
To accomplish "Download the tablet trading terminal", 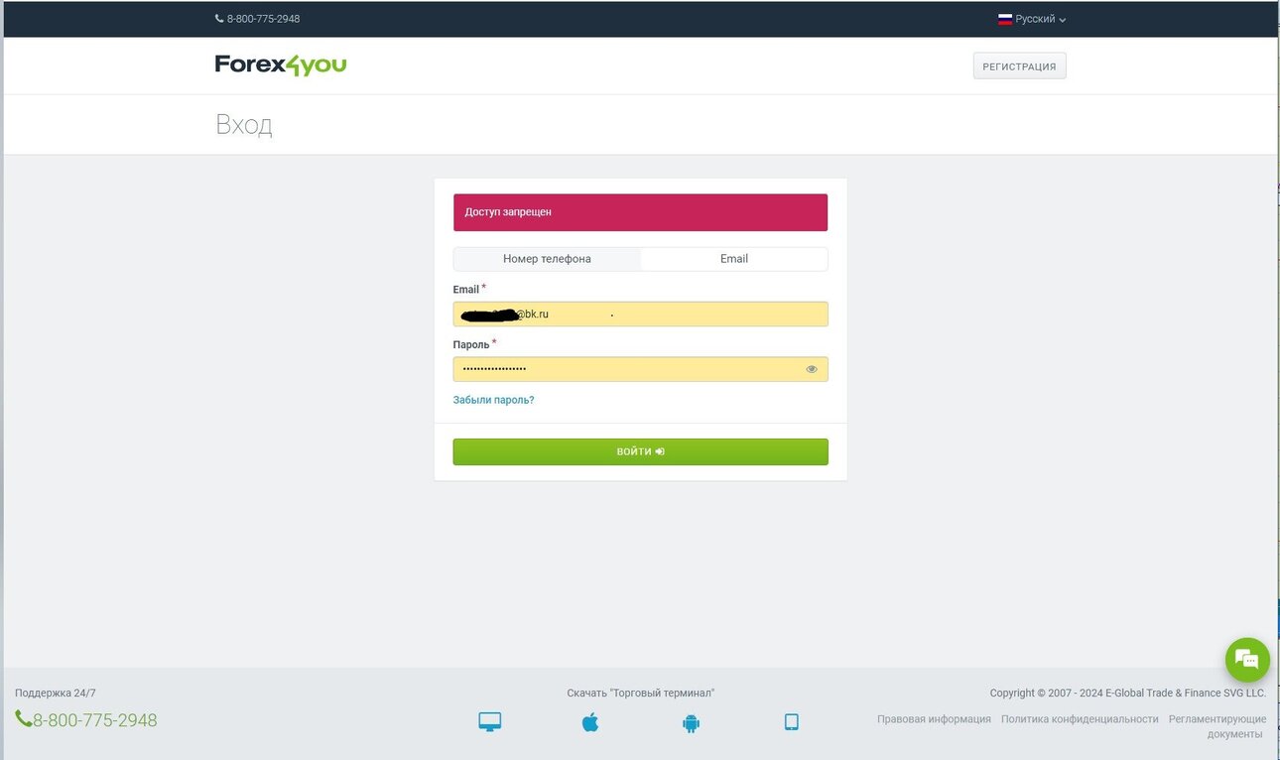I will 792,722.
